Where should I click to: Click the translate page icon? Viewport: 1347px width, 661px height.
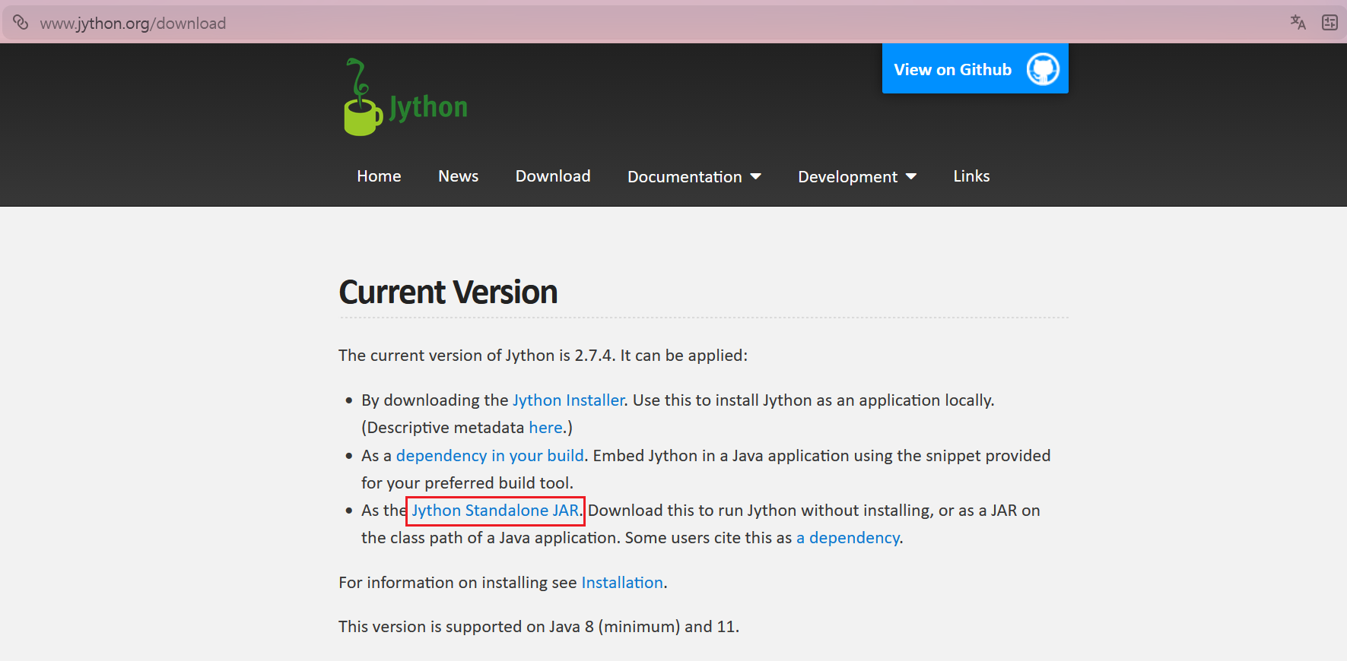coord(1298,23)
